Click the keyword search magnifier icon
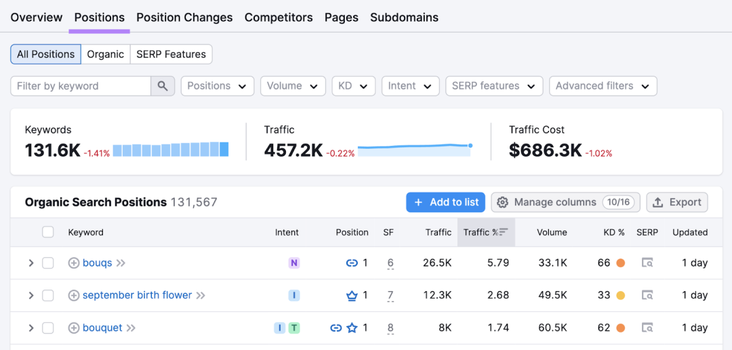732x350 pixels. tap(163, 86)
